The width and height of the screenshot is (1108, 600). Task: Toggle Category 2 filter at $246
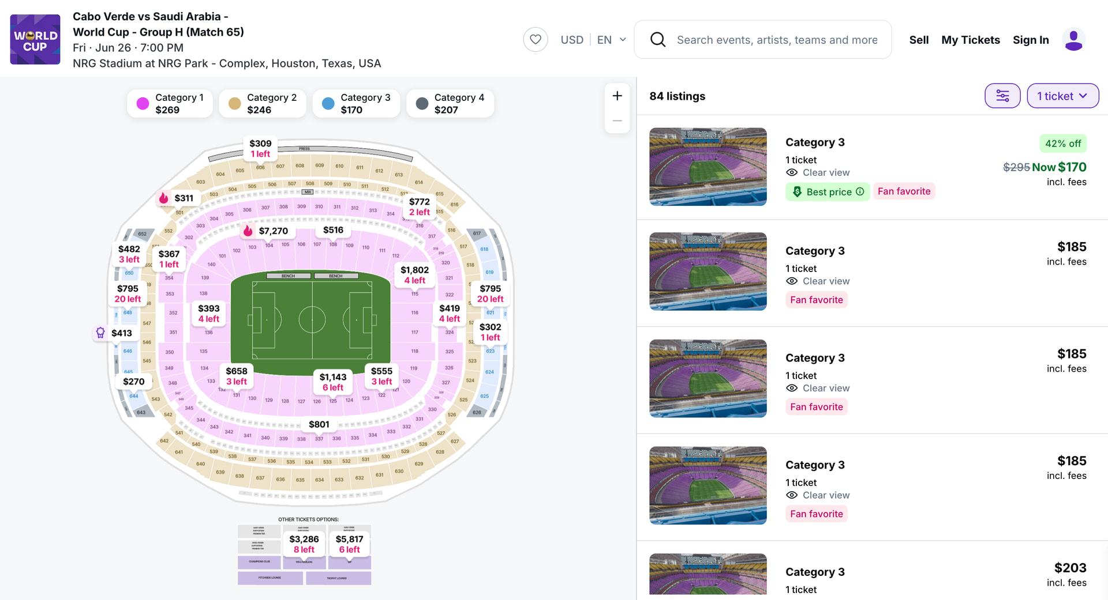pos(263,104)
